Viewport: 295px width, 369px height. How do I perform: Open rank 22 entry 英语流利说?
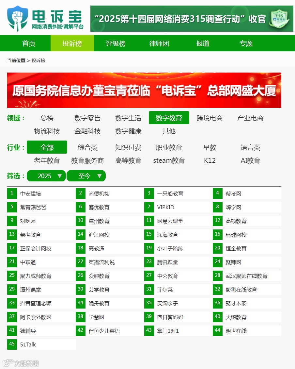pyautogui.click(x=110, y=262)
